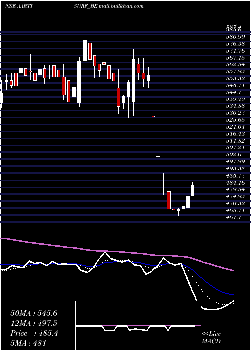
Task: Click the 544.1 price axis label
Action: [x=233, y=92]
